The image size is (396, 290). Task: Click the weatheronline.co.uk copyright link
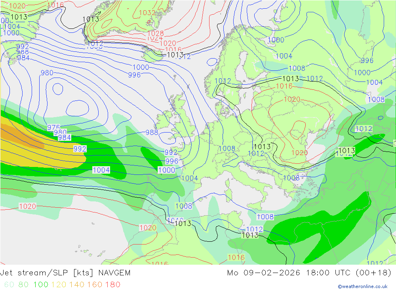(363, 286)
